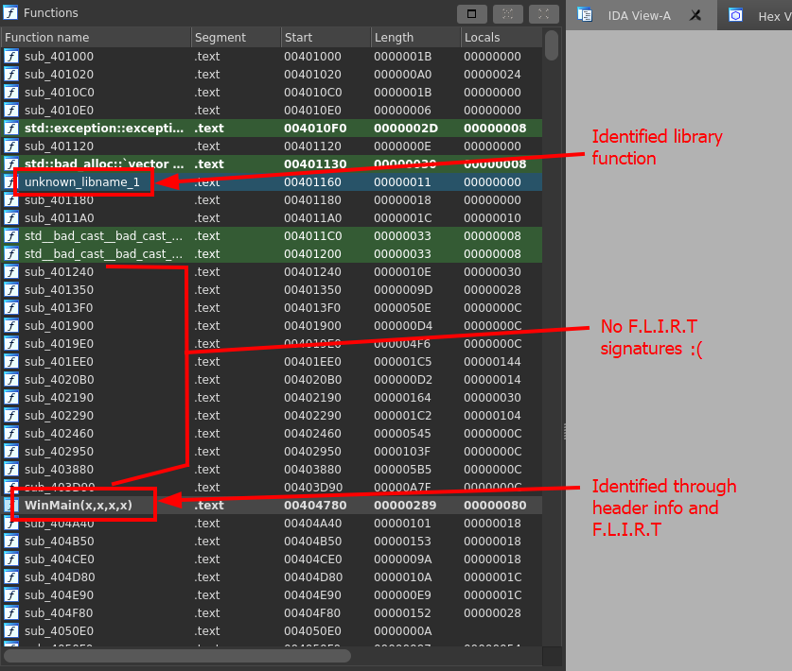Click function icon beside sub_4013F0

pyautogui.click(x=11, y=308)
